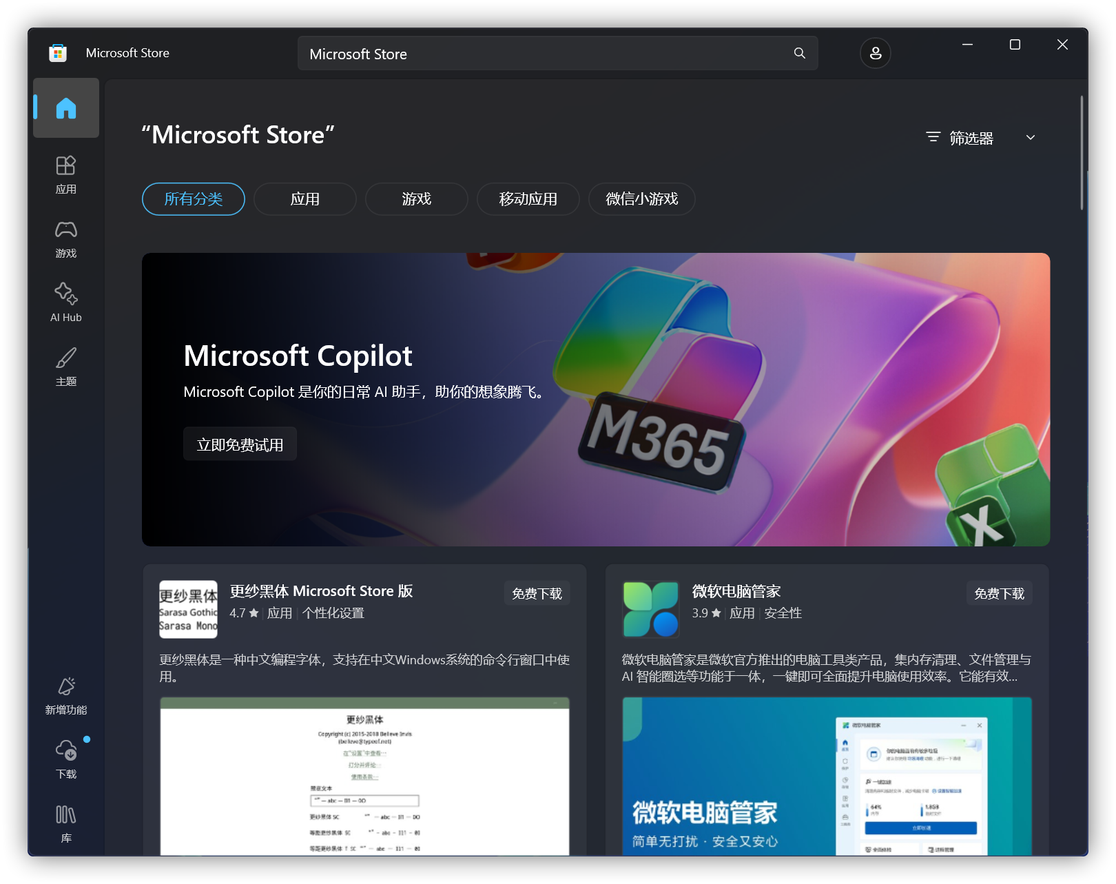Open the 更纱黑体 Microsoft Store 版 title link

coord(321,591)
